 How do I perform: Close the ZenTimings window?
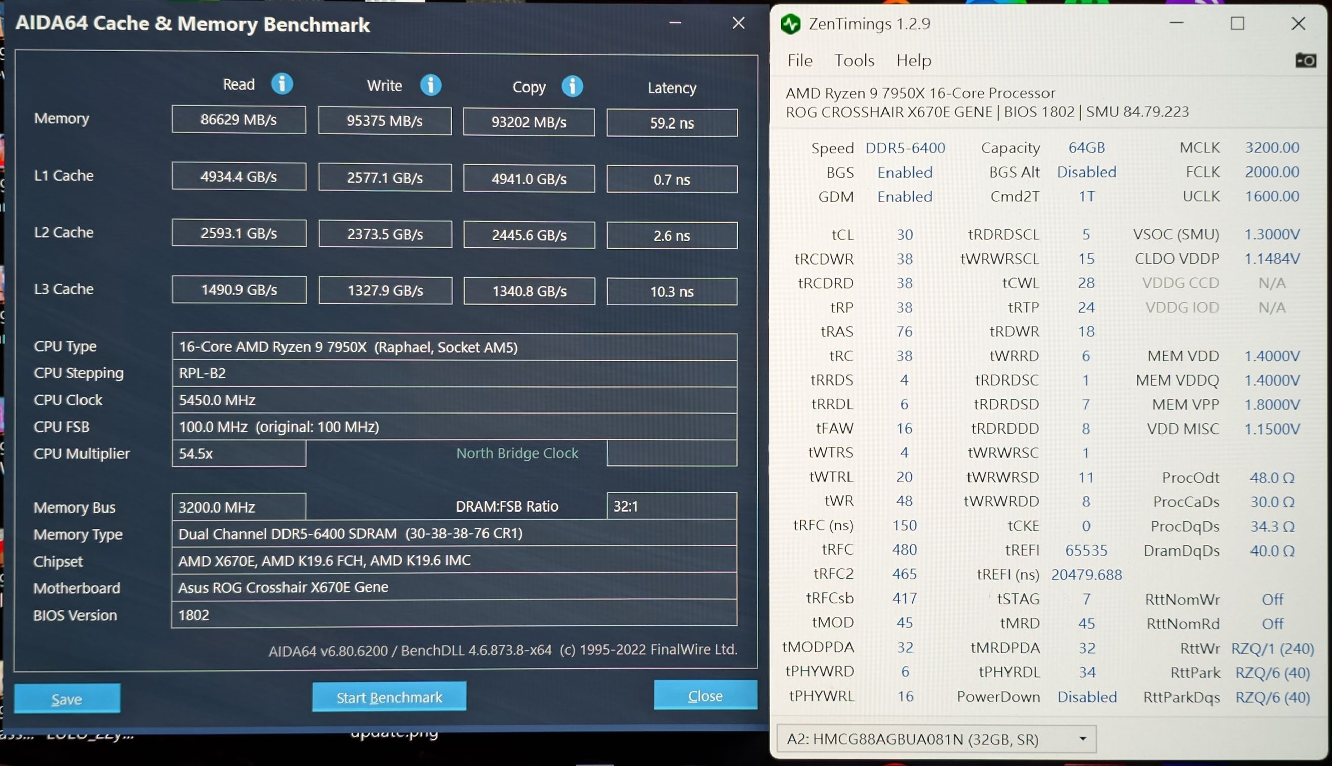(x=1298, y=24)
